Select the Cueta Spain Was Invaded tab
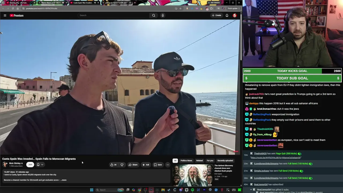 point(84,3)
